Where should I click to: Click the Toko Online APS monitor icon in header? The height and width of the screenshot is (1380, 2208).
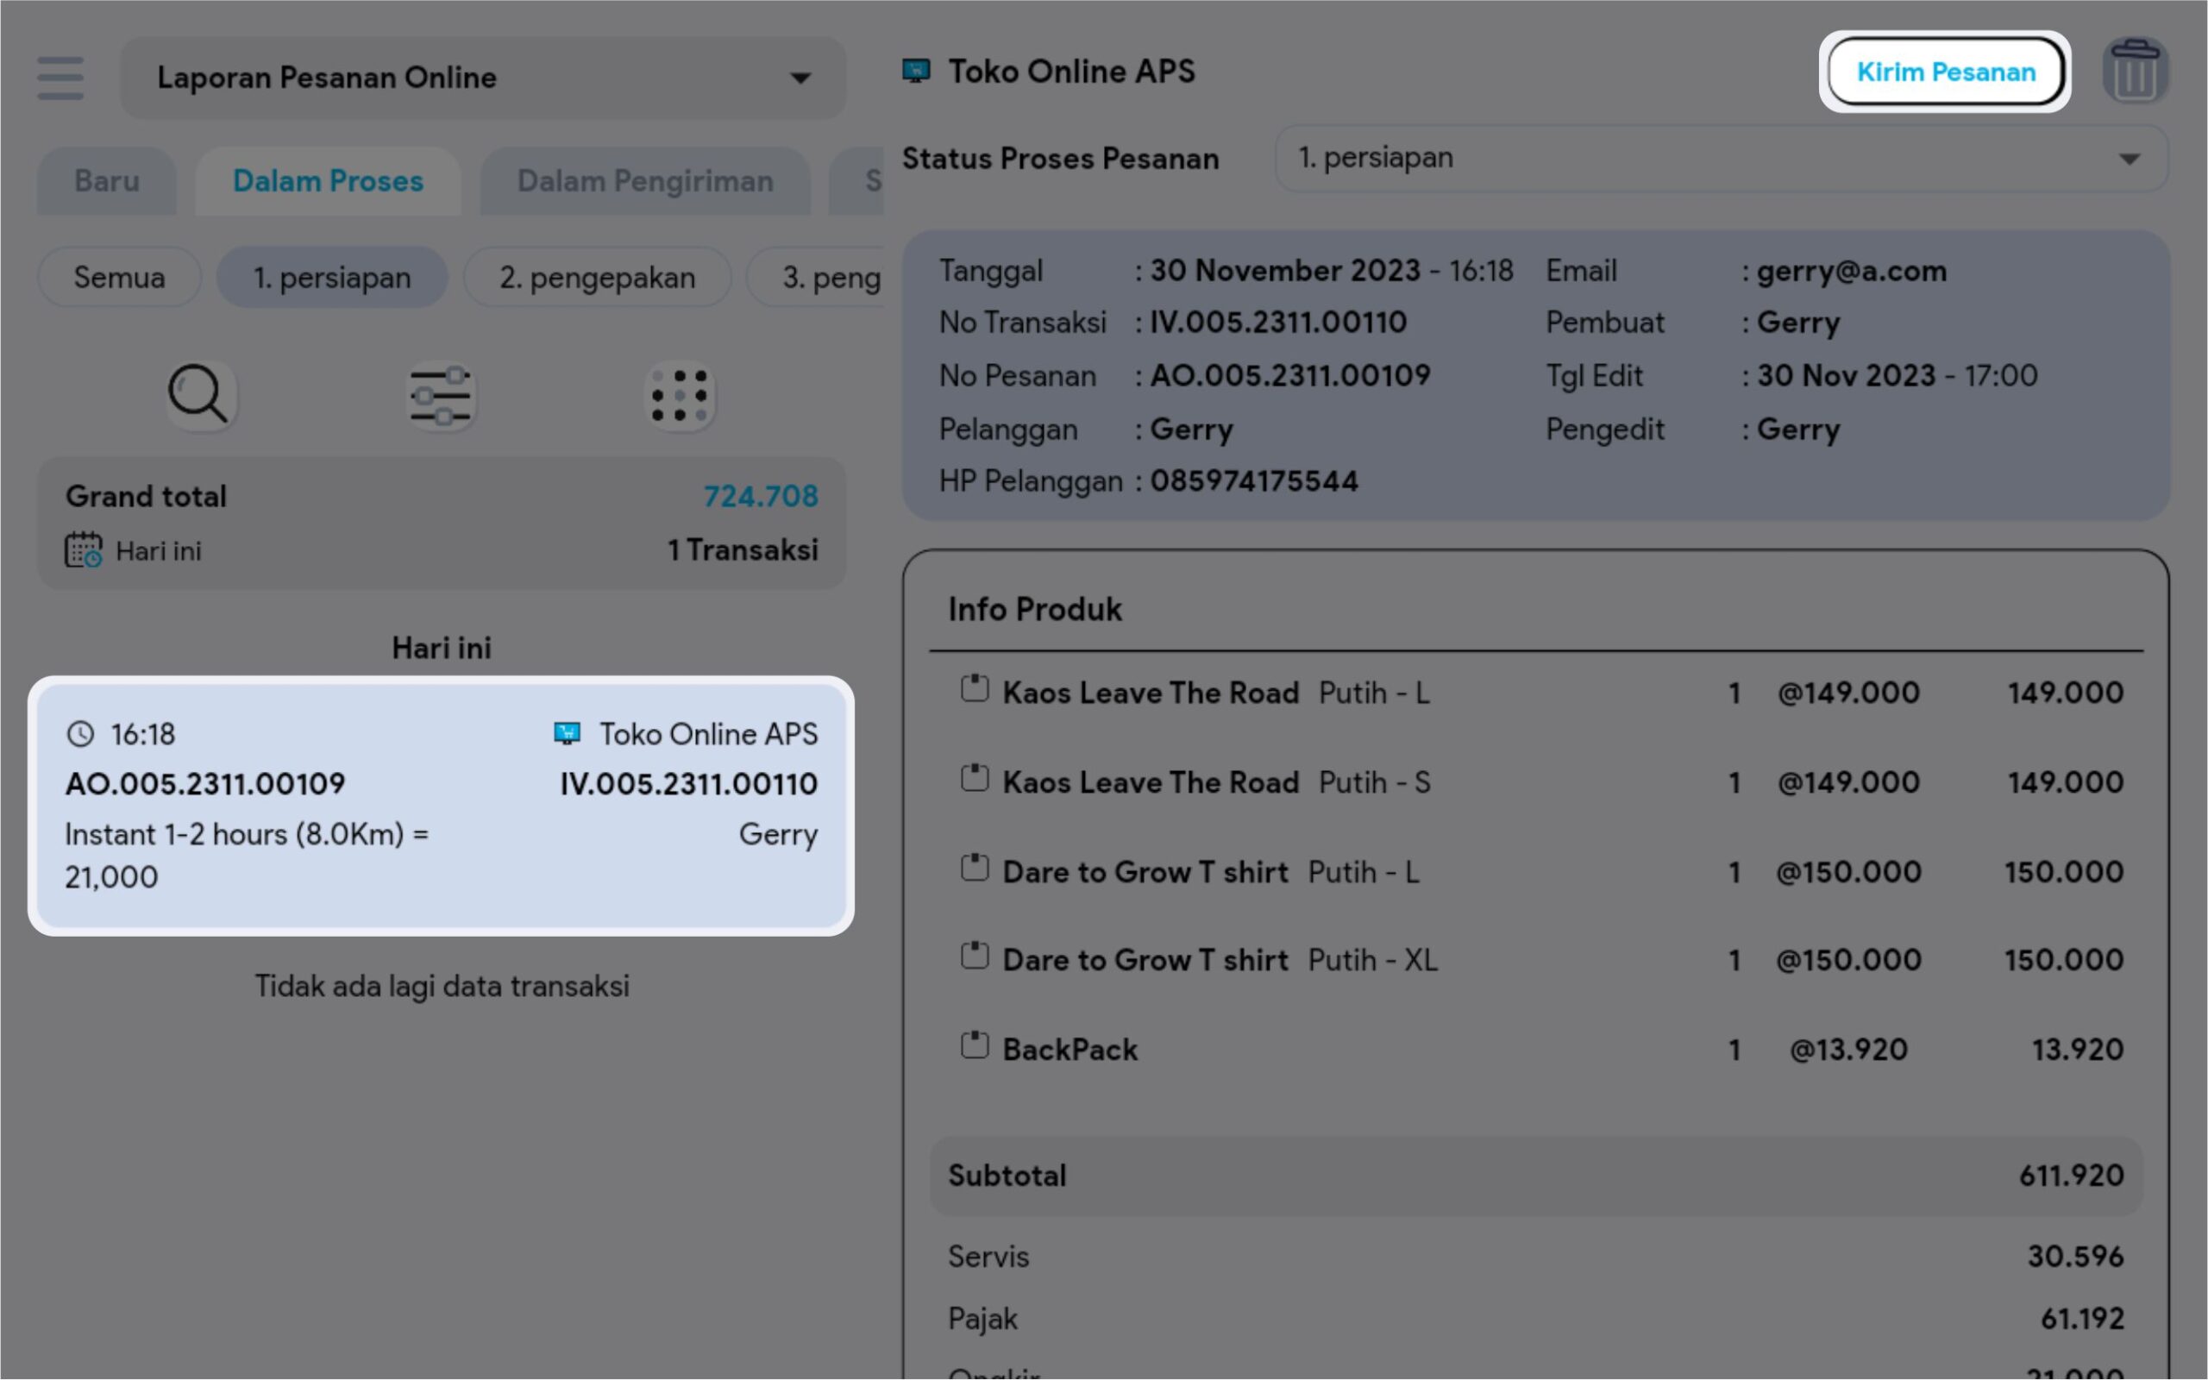coord(916,72)
